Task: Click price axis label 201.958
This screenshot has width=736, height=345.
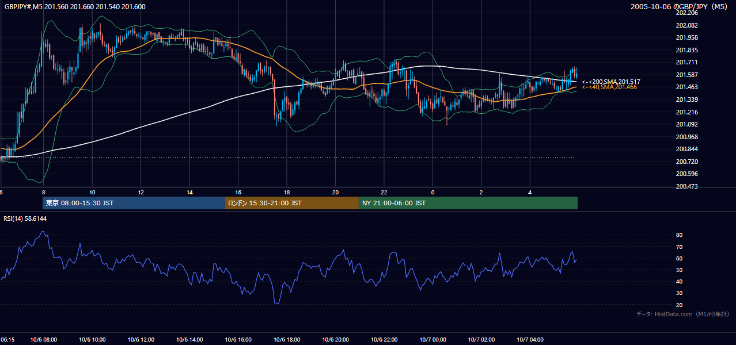Action: pos(686,38)
